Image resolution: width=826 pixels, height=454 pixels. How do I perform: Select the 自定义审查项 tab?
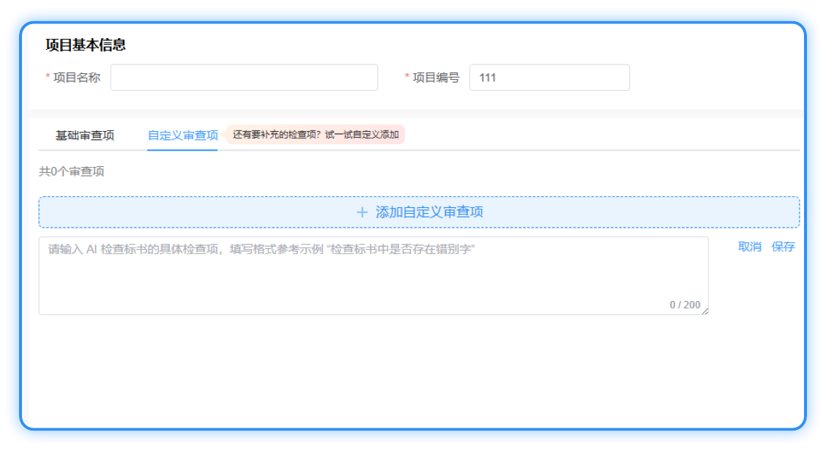point(182,135)
